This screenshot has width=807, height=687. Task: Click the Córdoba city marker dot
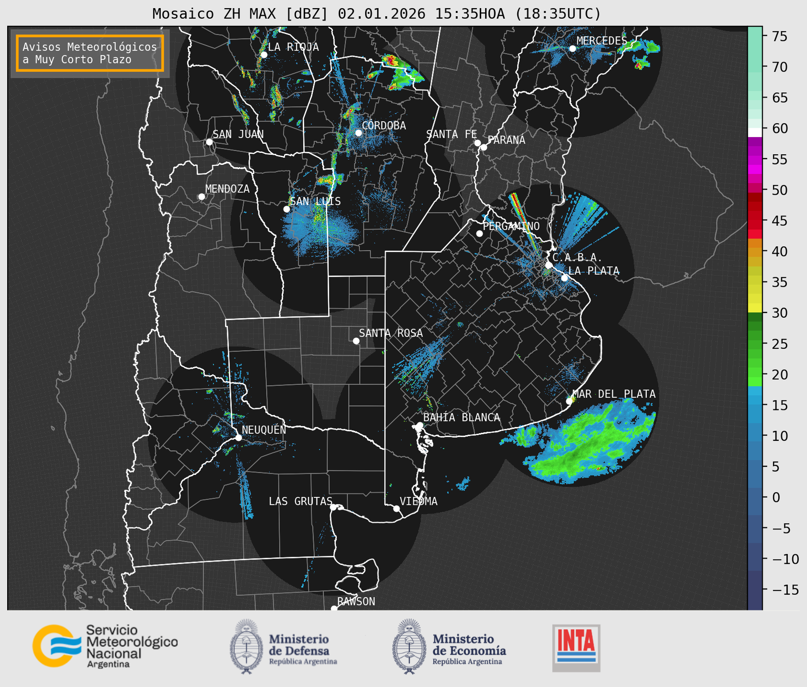click(358, 133)
